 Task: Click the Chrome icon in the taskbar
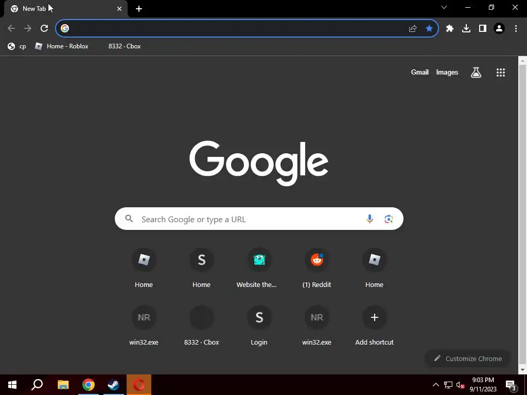click(x=89, y=385)
